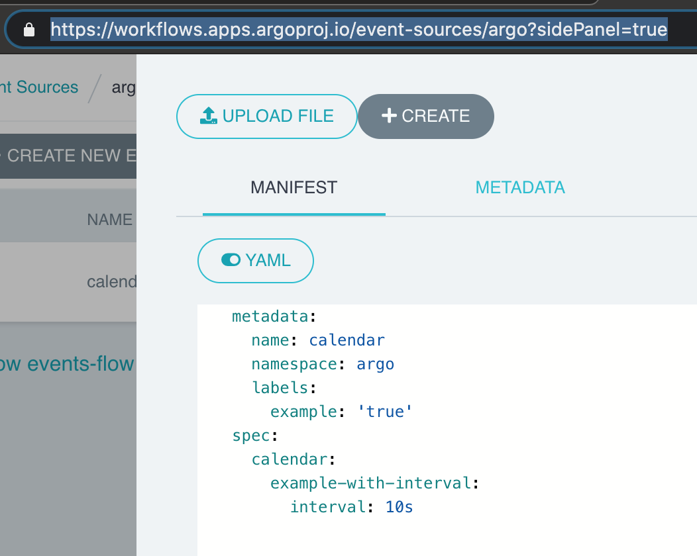Screen dimensions: 697x556
Task: Click the plus icon on Create
Action: pos(389,116)
